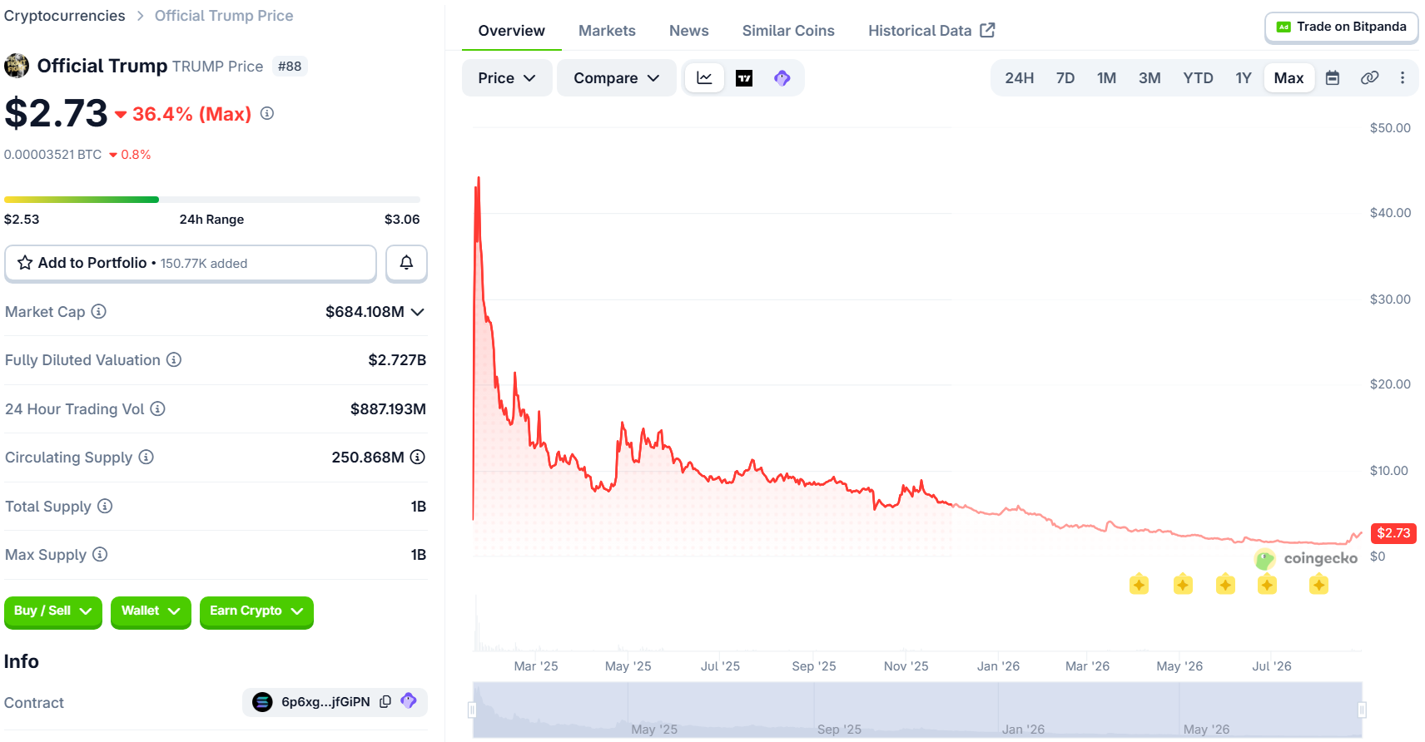This screenshot has height=742, width=1425.
Task: Click the right handle of chart range slider
Action: pyautogui.click(x=1362, y=710)
